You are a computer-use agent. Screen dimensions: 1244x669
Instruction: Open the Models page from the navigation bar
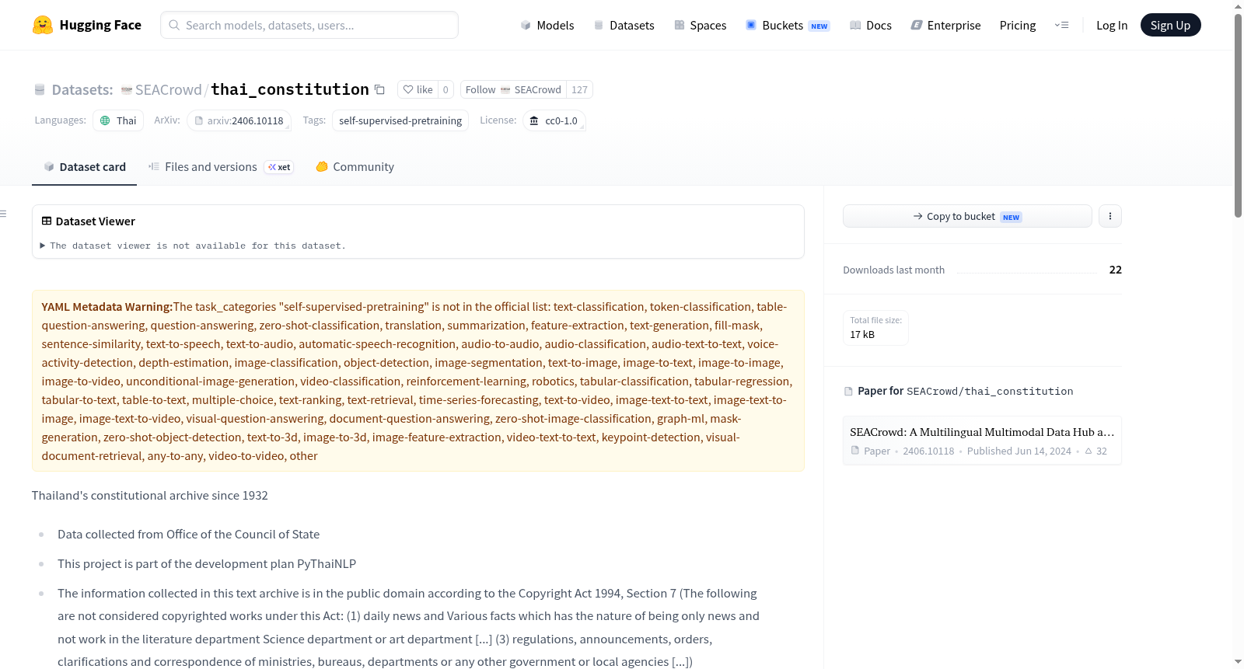pos(547,25)
